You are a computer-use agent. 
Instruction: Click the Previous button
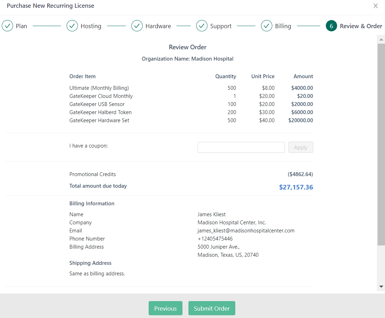166,308
